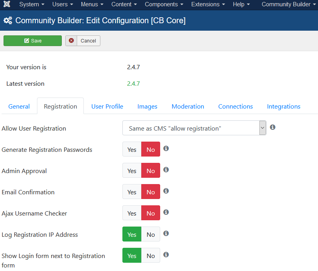The height and width of the screenshot is (271, 318).
Task: Select the Registration tab
Action: point(61,106)
